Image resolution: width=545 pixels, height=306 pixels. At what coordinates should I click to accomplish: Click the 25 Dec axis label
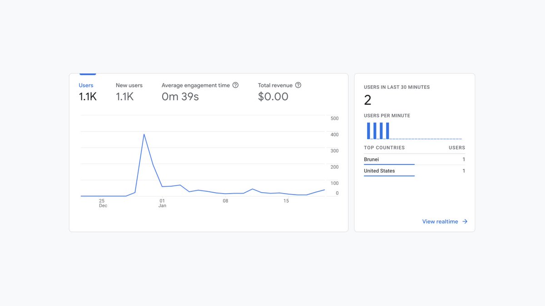click(x=103, y=203)
